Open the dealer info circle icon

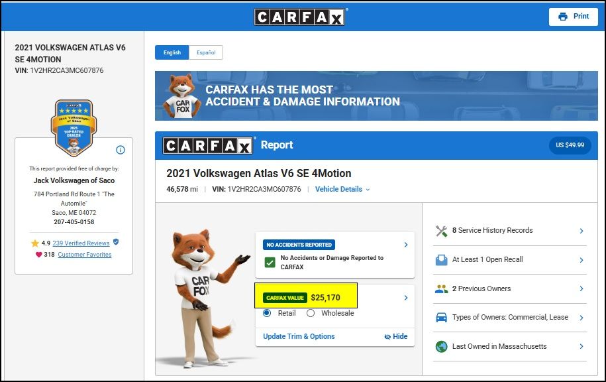point(121,150)
